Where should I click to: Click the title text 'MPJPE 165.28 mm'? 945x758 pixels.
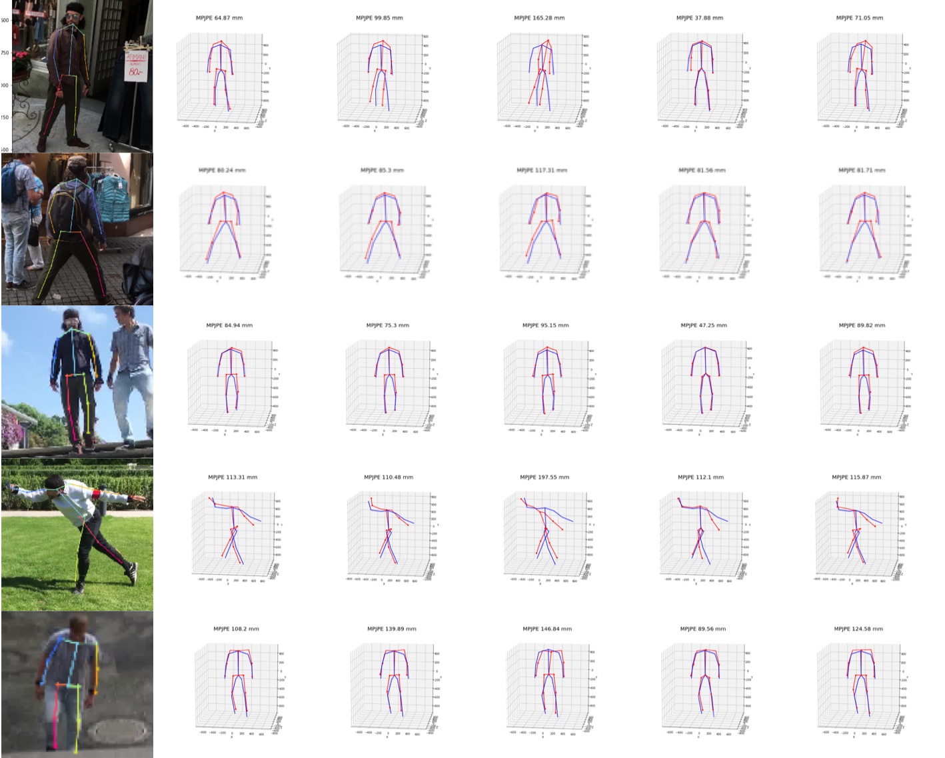tap(539, 18)
